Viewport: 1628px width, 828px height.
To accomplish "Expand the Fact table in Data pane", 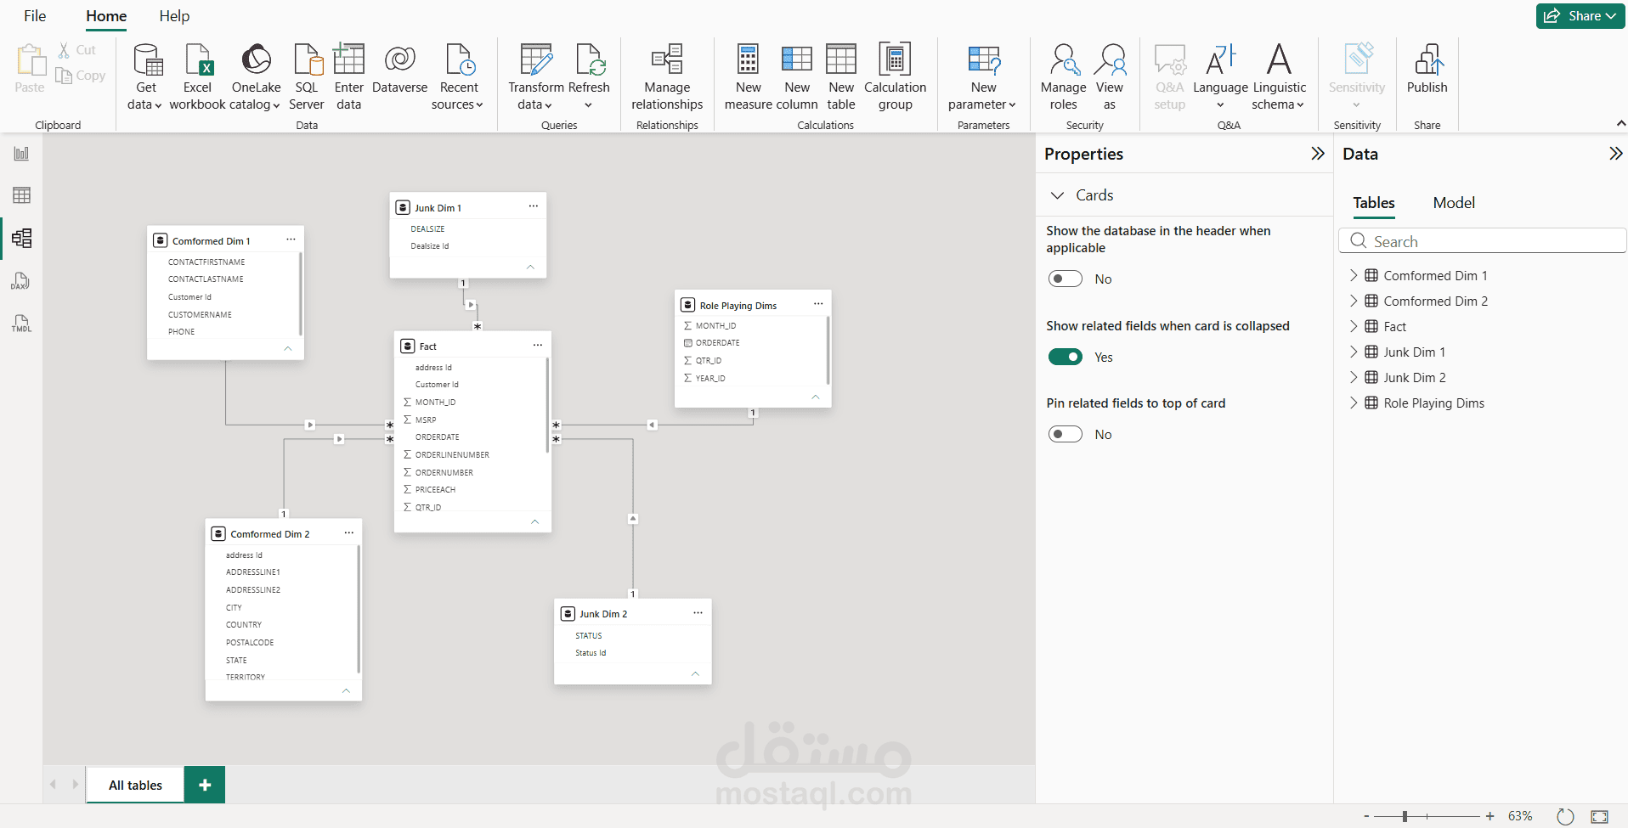I will point(1354,326).
